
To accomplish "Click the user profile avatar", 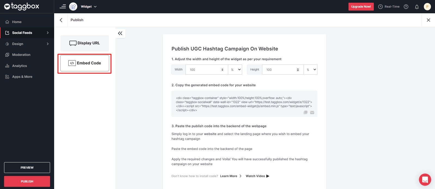I will (427, 7).
